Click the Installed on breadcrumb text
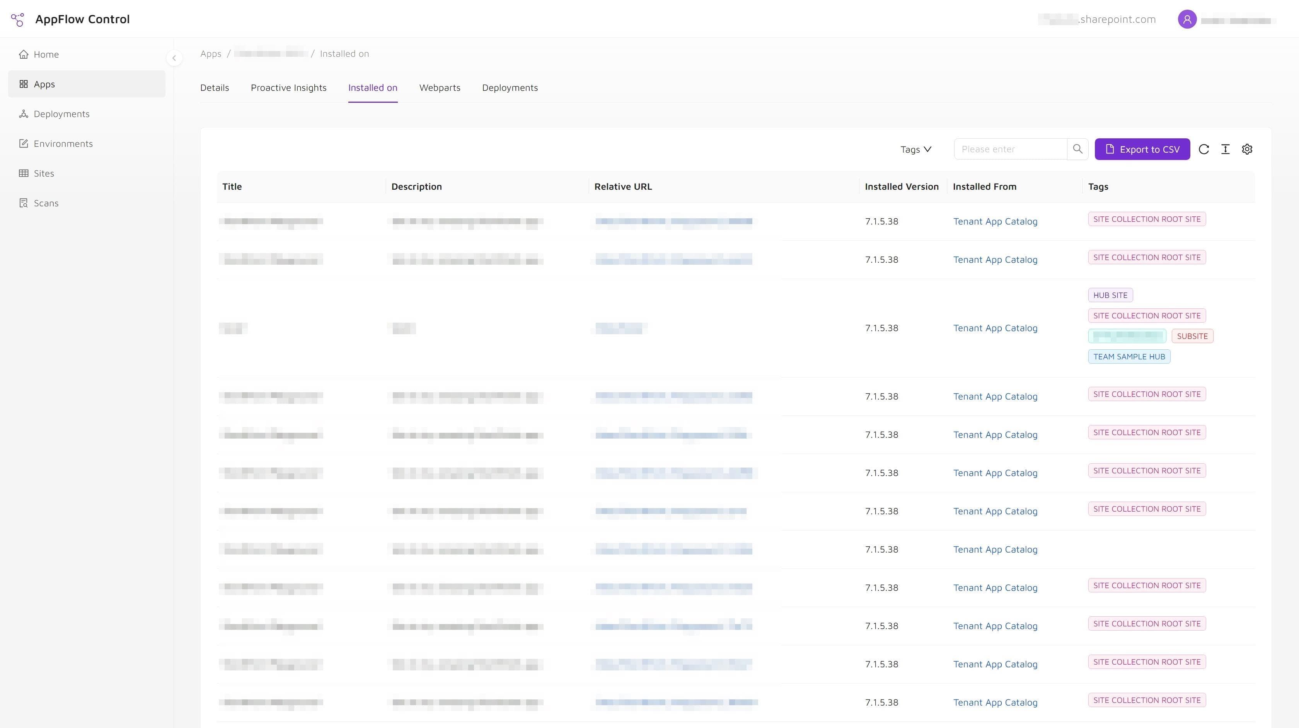1299x728 pixels. tap(344, 53)
